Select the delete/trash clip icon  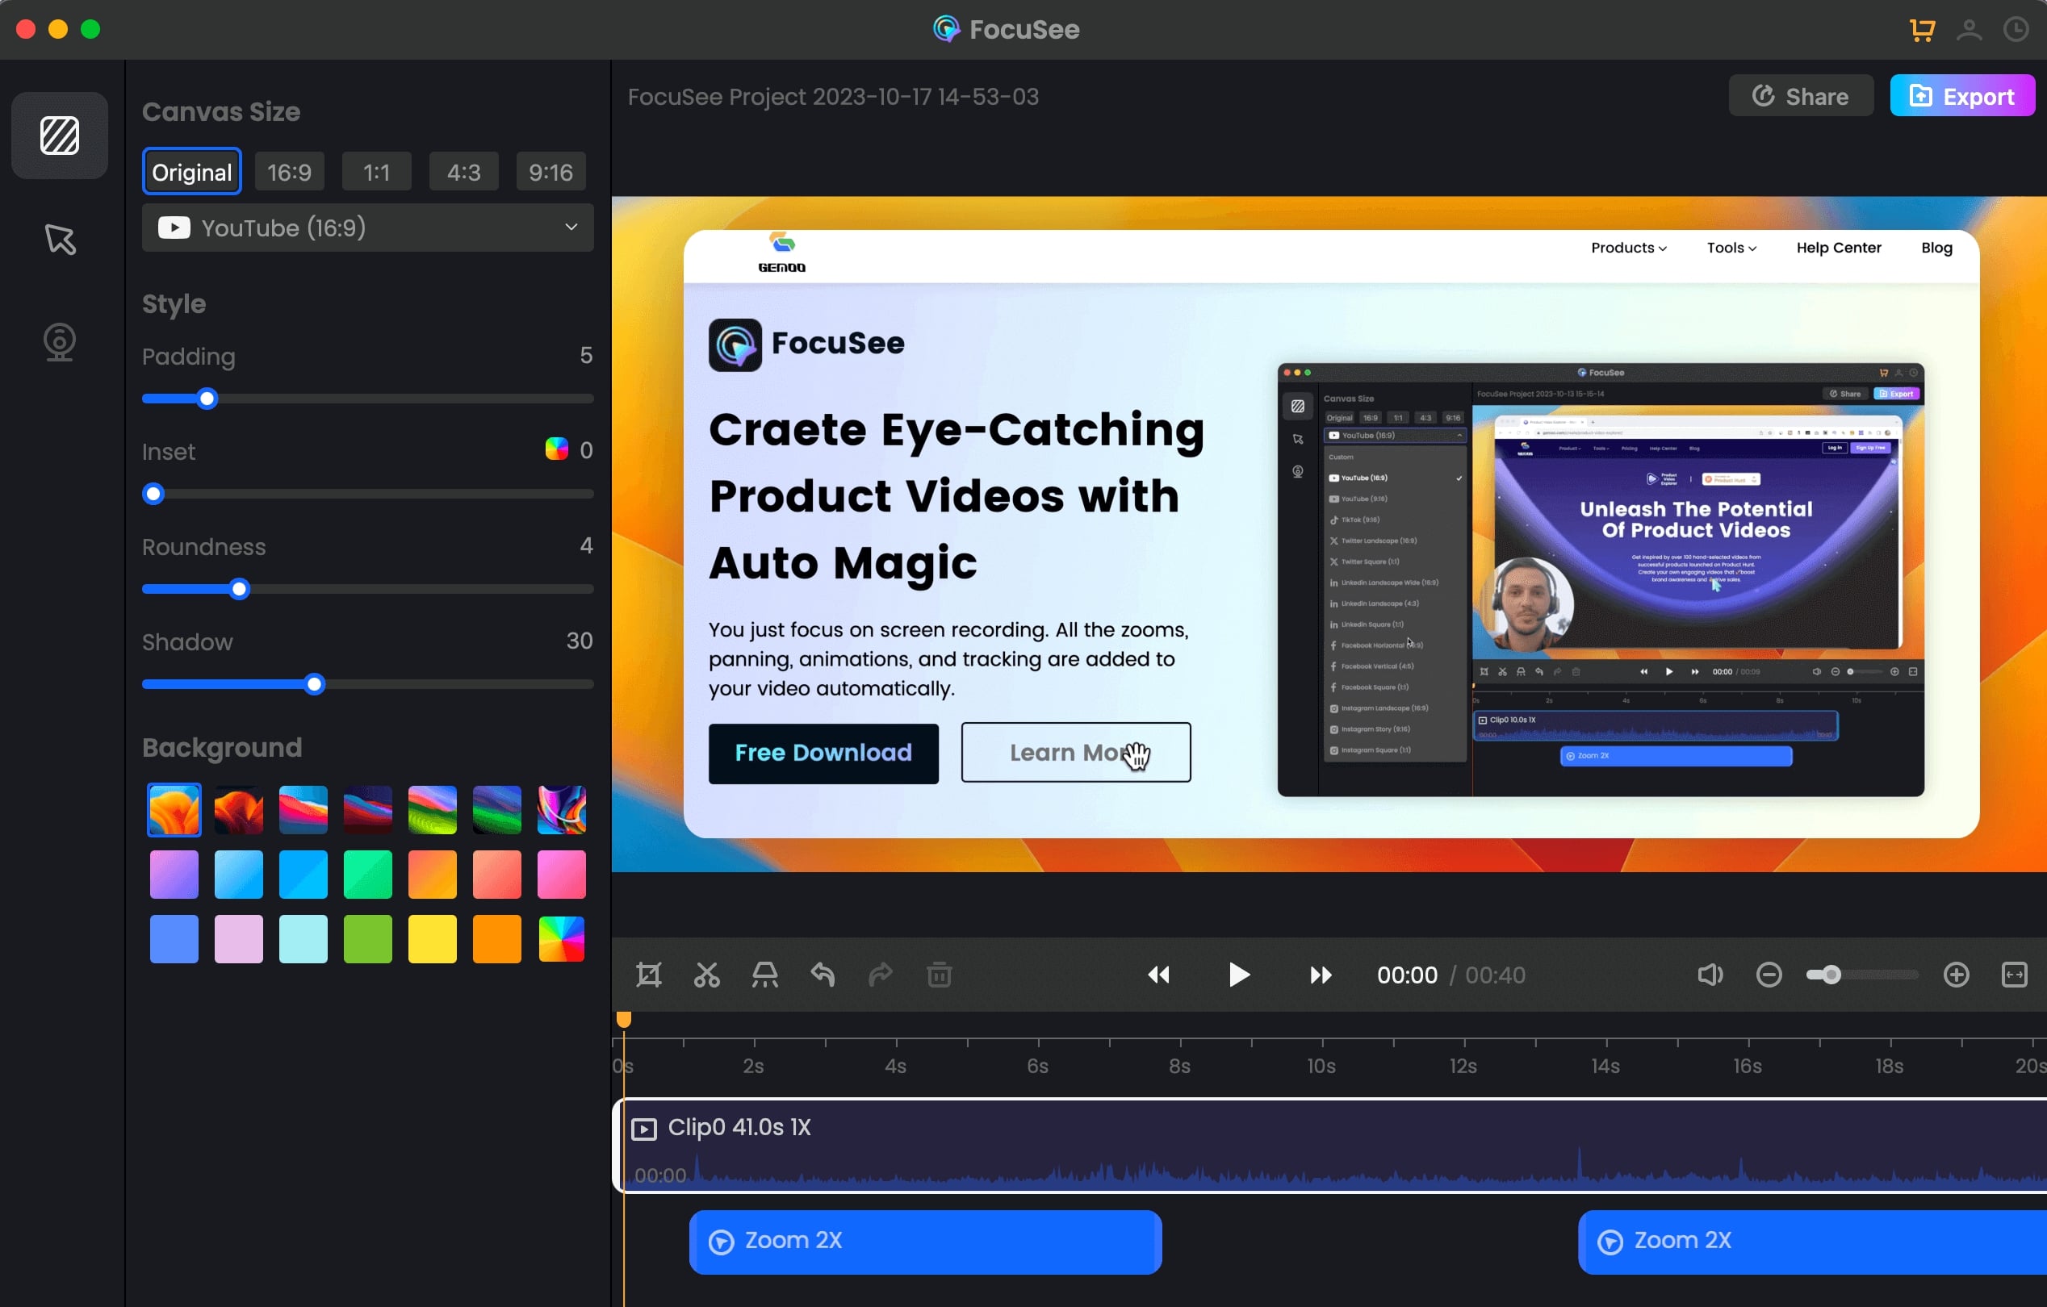pyautogui.click(x=939, y=975)
